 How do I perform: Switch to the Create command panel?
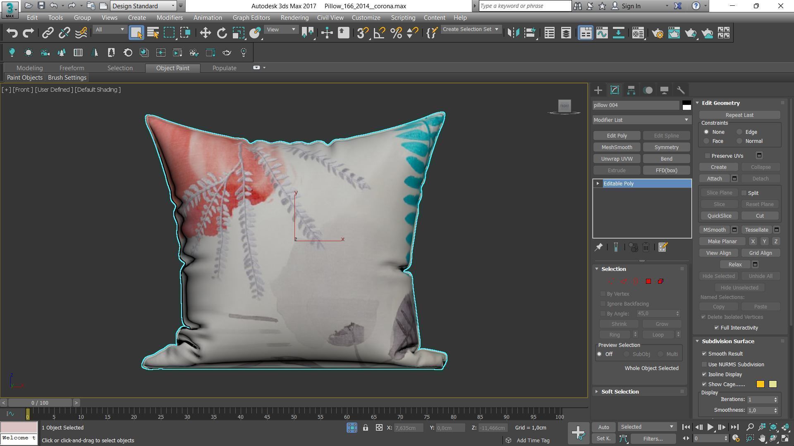pos(598,90)
